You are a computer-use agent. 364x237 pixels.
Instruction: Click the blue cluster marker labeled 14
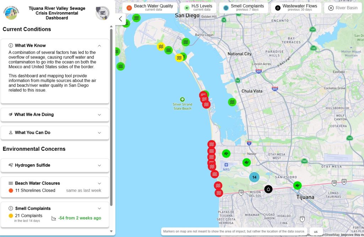coord(254,177)
